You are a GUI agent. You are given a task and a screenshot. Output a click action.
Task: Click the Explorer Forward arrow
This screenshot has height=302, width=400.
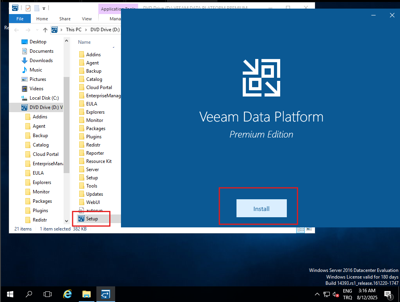[28, 30]
